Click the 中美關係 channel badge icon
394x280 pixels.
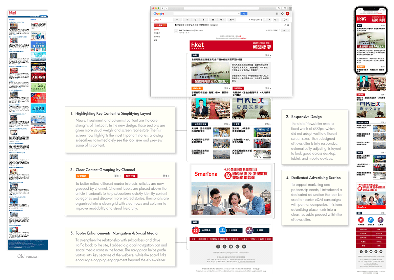[x=196, y=230]
